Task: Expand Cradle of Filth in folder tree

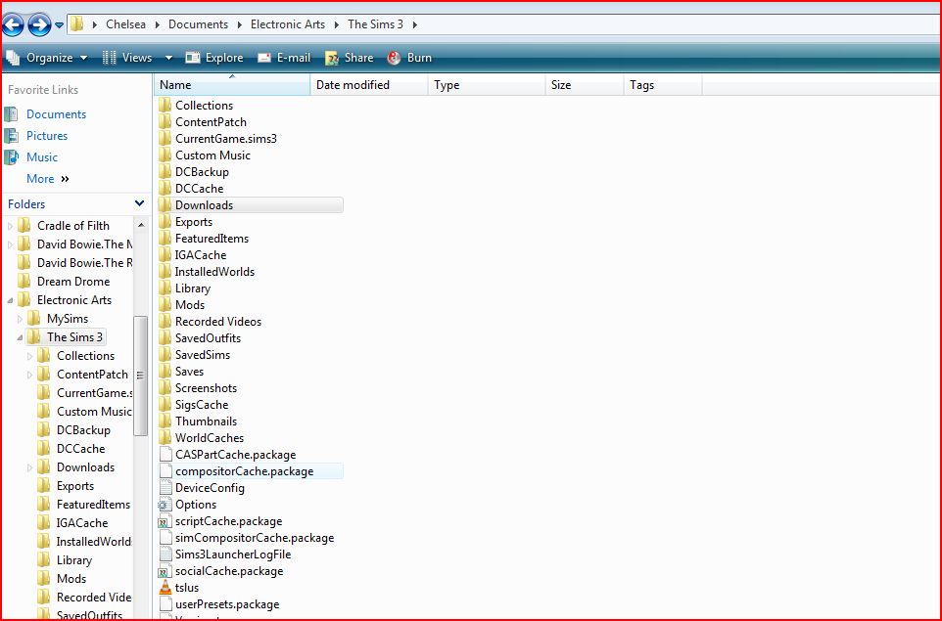Action: tap(10, 226)
